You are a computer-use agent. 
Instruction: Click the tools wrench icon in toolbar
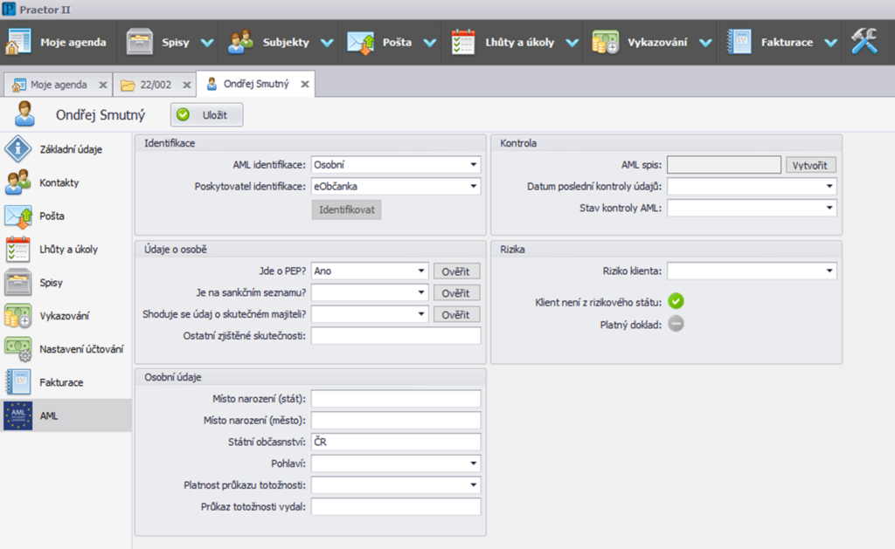864,42
